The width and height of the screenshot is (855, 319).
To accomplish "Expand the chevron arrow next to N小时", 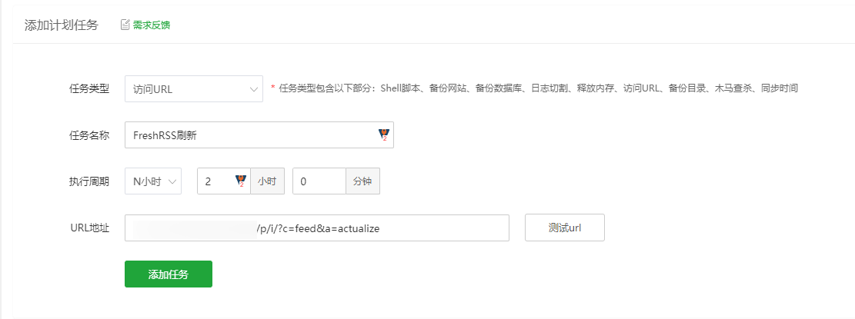I will [172, 182].
